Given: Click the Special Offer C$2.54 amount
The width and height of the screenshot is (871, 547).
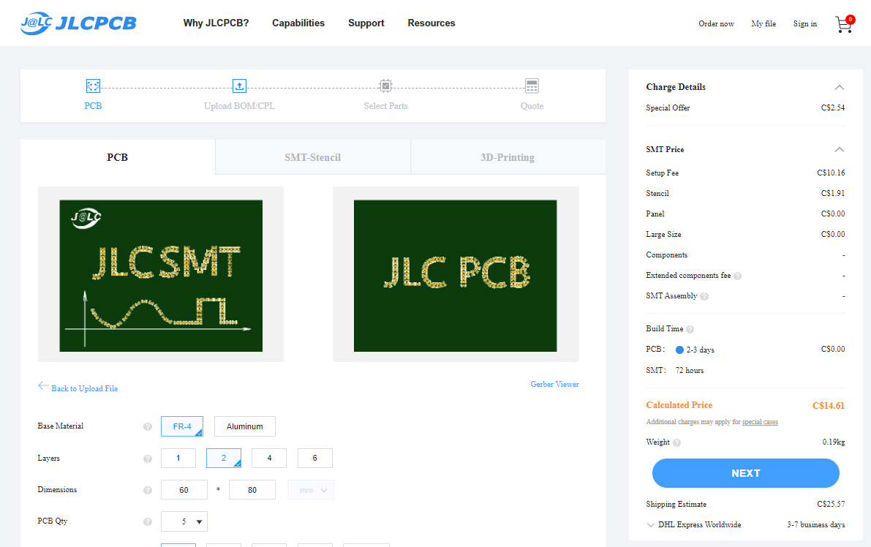Looking at the screenshot, I should pos(833,107).
